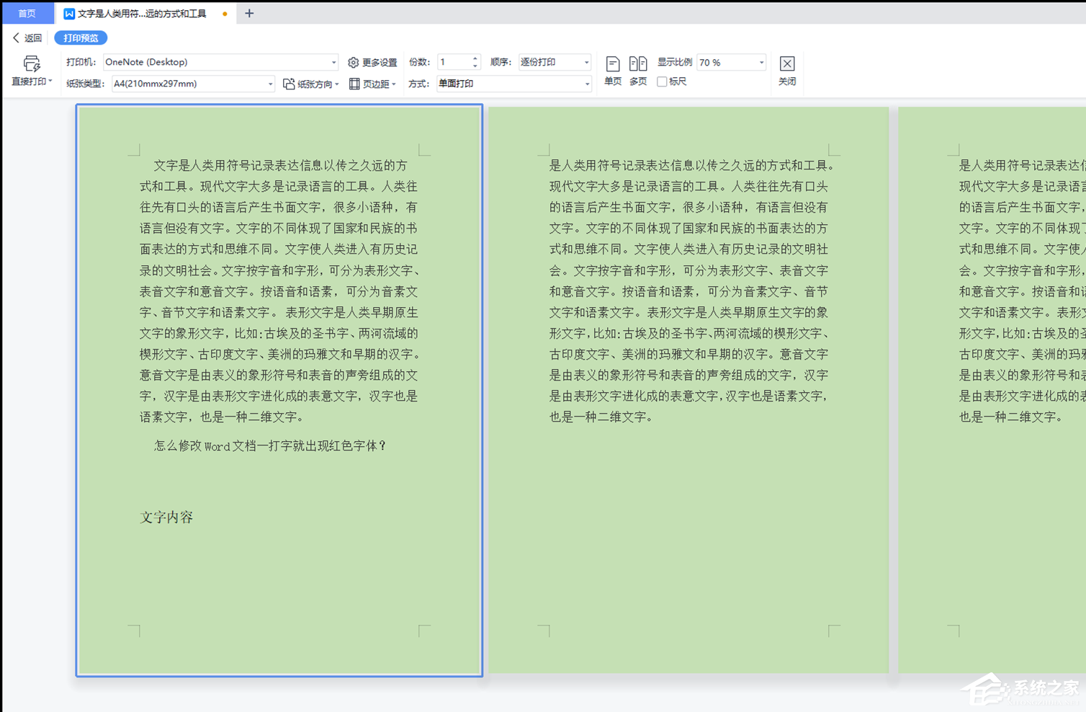Click the return back arrow button
Image resolution: width=1086 pixels, height=712 pixels.
coord(27,38)
